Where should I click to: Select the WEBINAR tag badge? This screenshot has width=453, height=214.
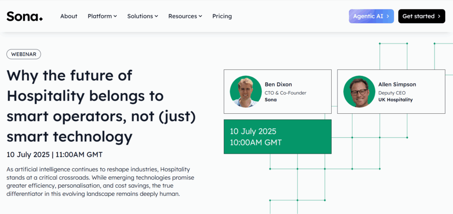[24, 54]
